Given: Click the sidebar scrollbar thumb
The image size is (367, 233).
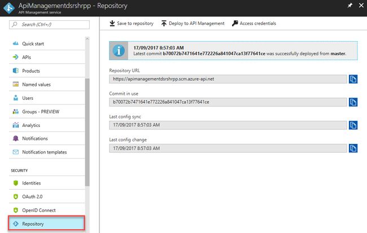Looking at the screenshot, I should (88, 132).
